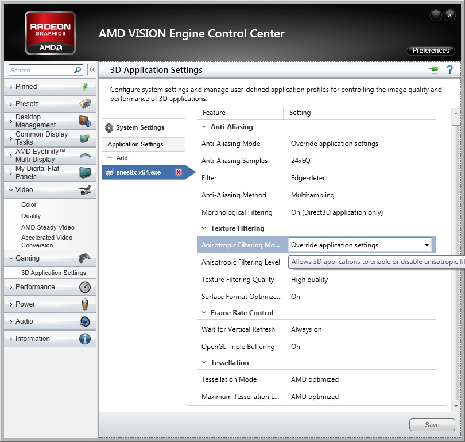Open the Color video page

(29, 204)
